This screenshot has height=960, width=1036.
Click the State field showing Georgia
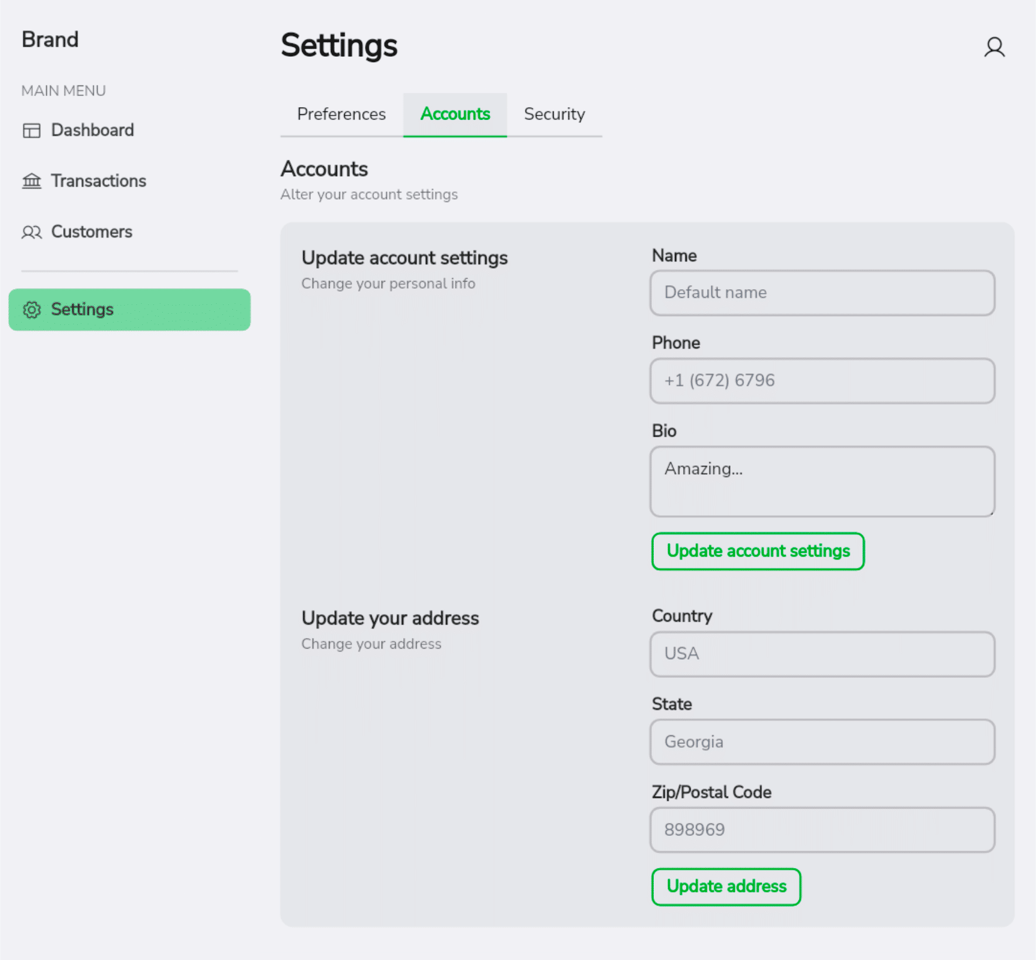click(x=822, y=742)
